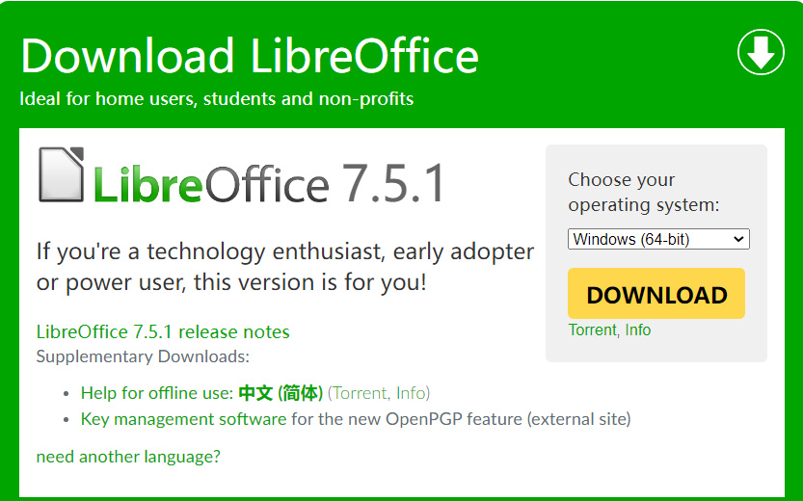Click the circular download arrow icon
Image resolution: width=803 pixels, height=501 pixels.
click(x=761, y=52)
